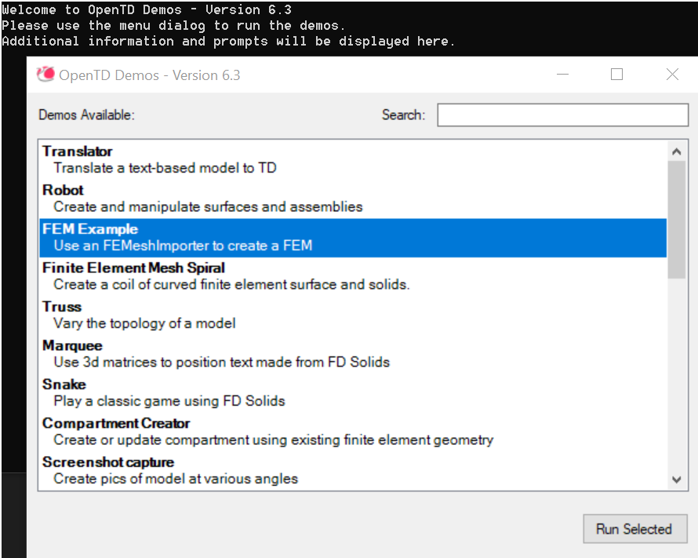Maximize the OpenTD Demos window
Screen dimensions: 698x558
tap(616, 75)
